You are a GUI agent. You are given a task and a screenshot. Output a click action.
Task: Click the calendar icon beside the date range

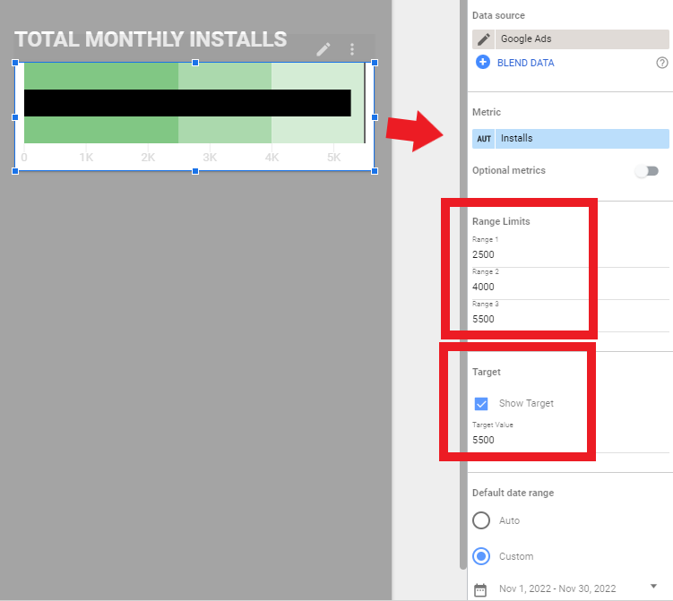pyautogui.click(x=481, y=588)
